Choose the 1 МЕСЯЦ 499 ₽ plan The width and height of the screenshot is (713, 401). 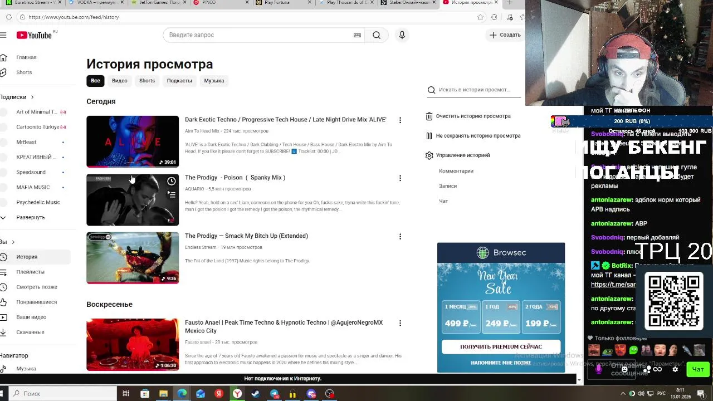[x=461, y=316]
